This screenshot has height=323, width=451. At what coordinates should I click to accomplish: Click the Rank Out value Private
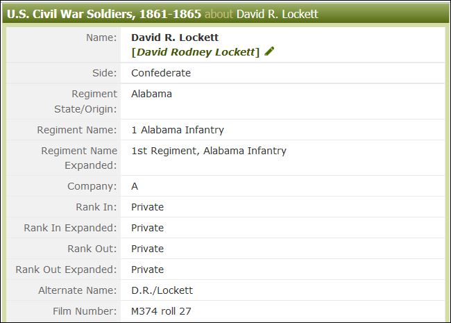[x=147, y=249]
